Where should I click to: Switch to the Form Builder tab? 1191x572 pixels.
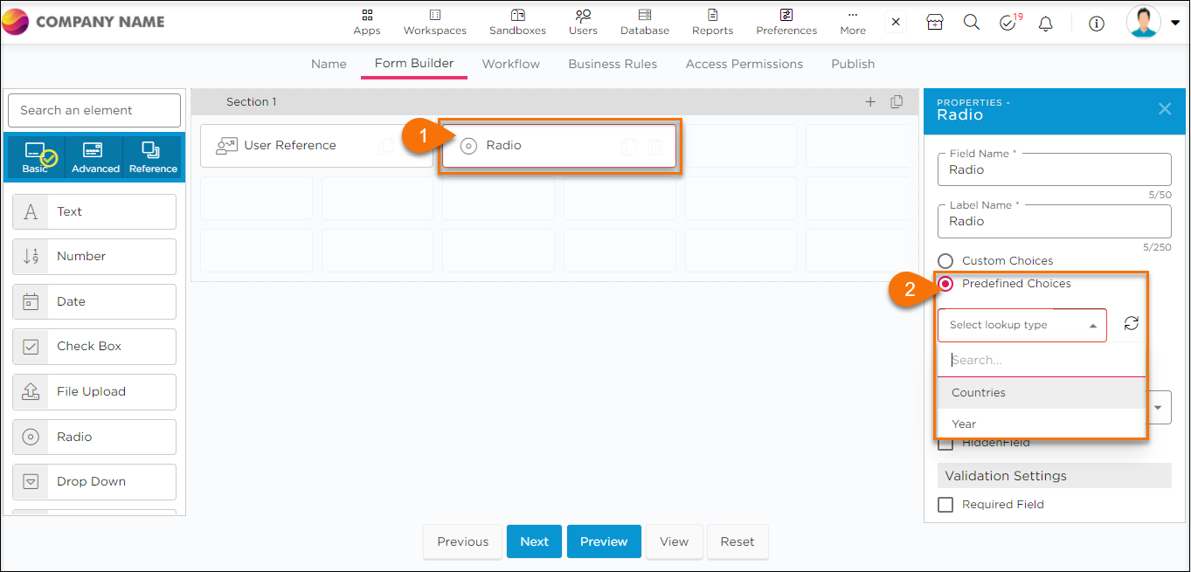click(x=414, y=63)
